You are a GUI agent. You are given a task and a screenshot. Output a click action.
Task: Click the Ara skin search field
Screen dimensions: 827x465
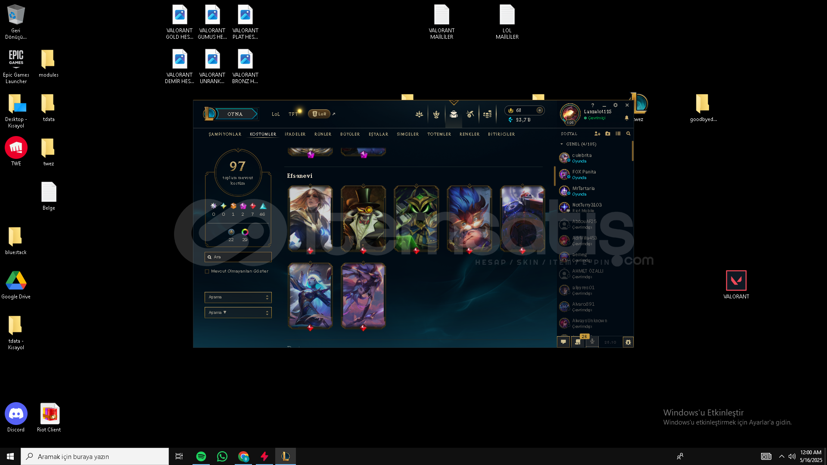[238, 257]
